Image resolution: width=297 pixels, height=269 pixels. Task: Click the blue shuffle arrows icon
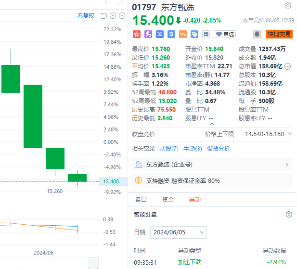tap(160, 34)
